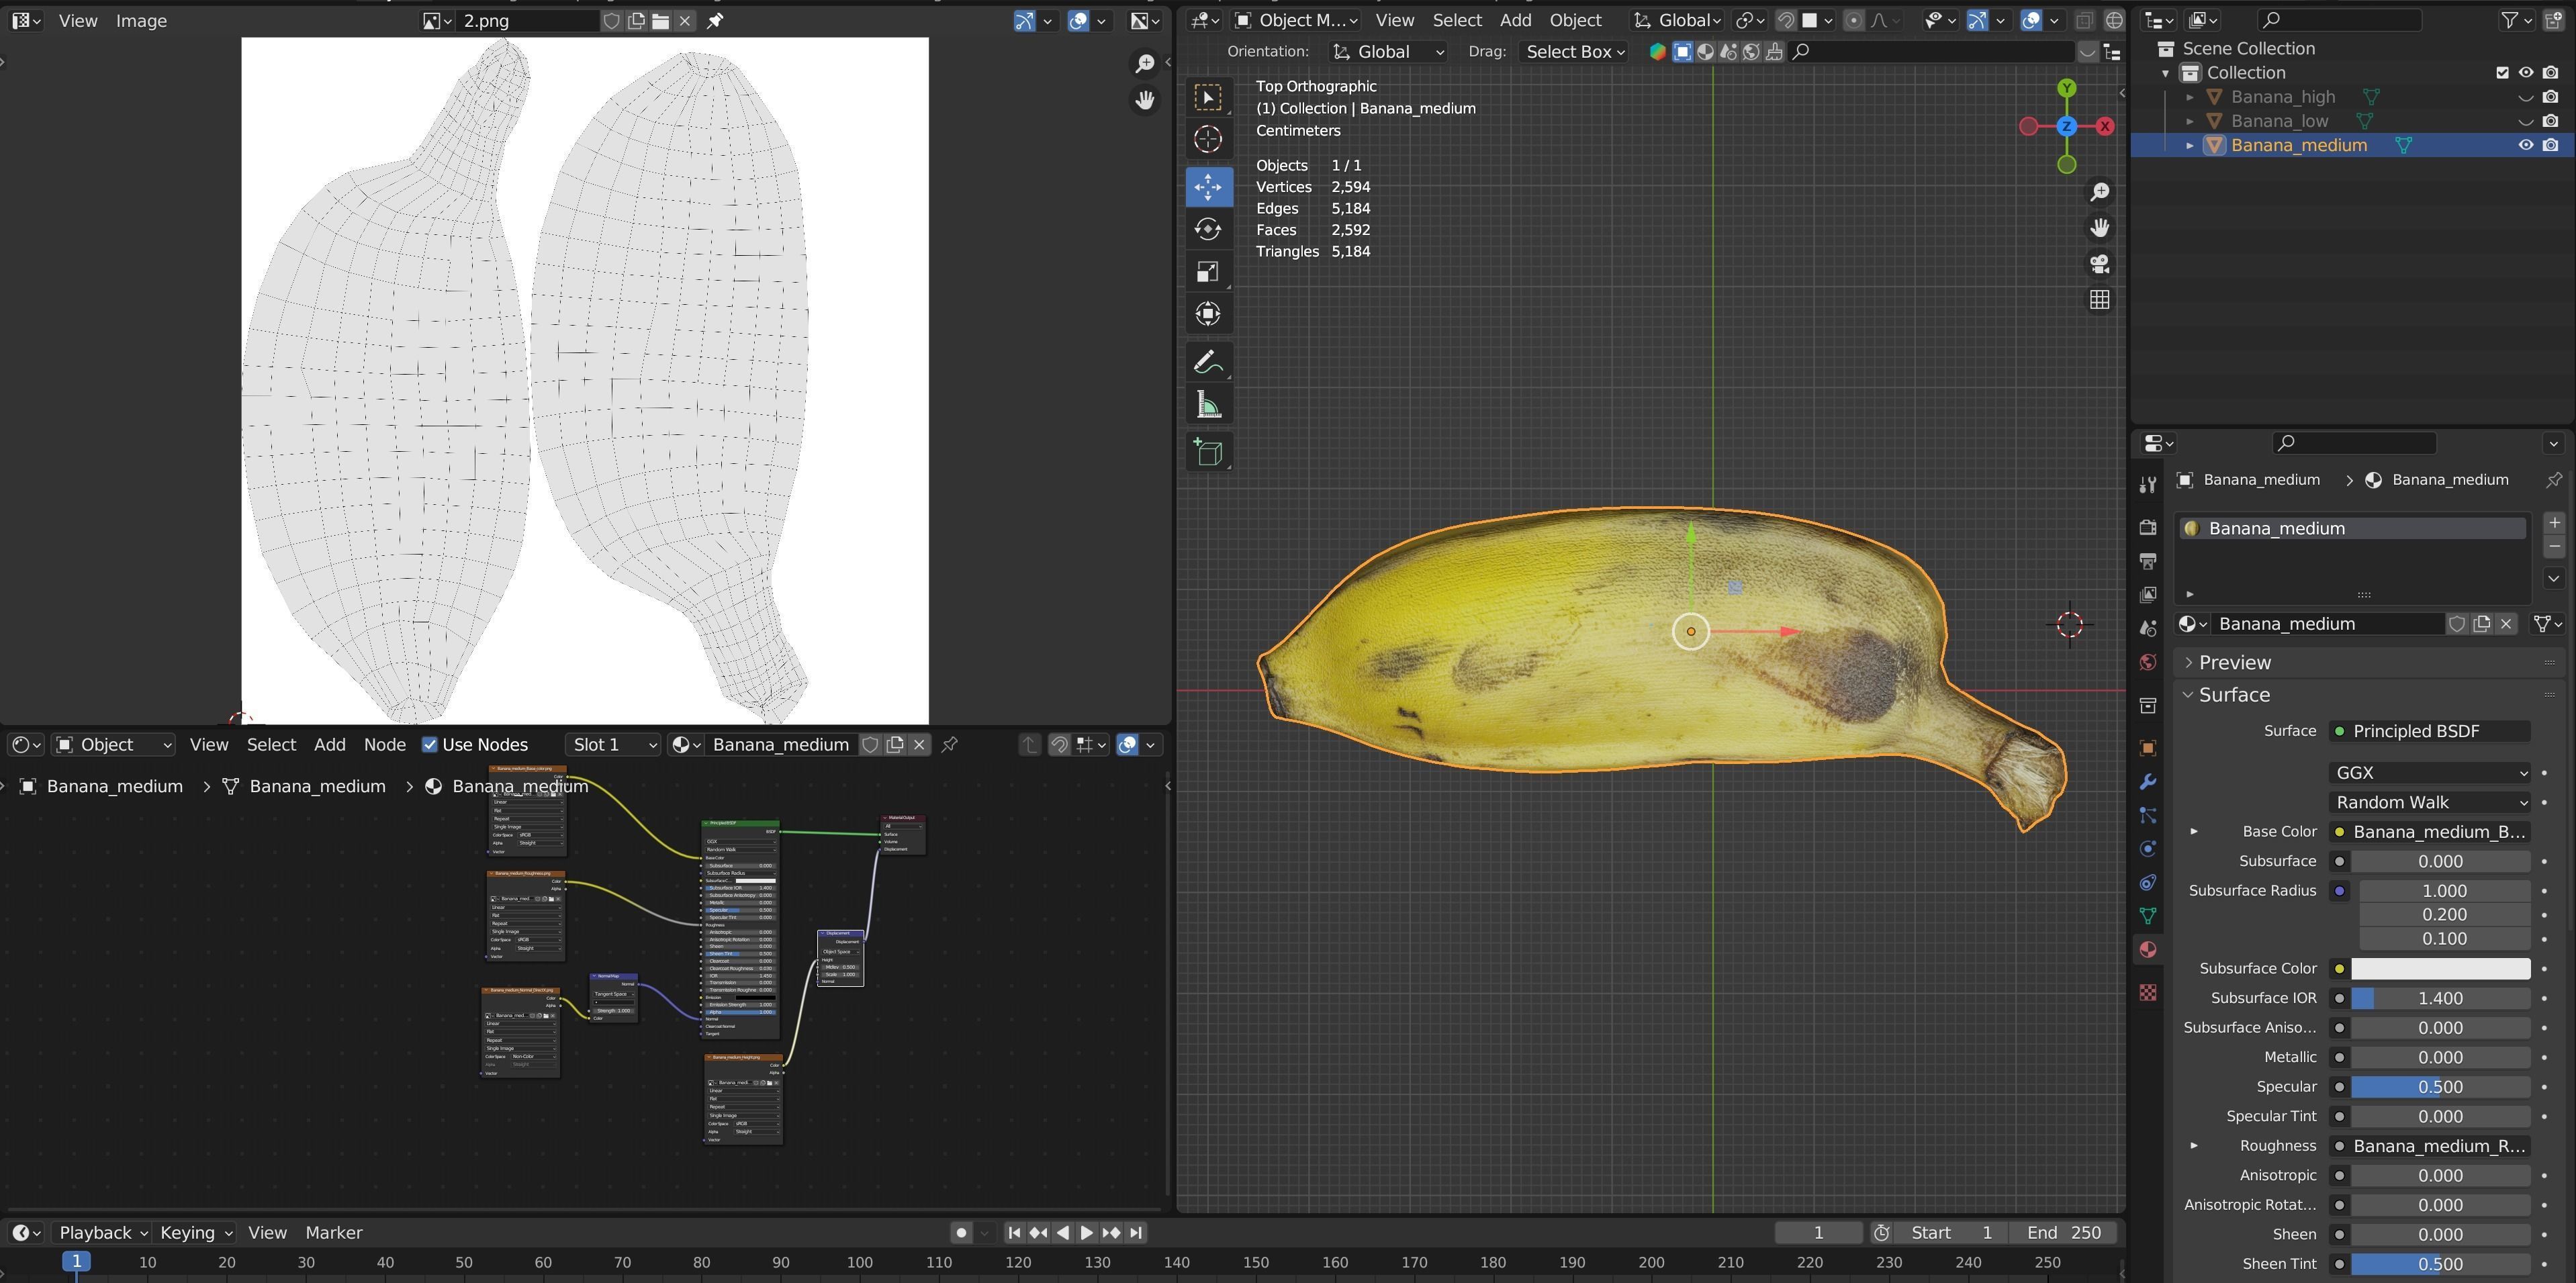This screenshot has height=1283, width=2576.
Task: Play the animation forward
Action: tap(1087, 1233)
